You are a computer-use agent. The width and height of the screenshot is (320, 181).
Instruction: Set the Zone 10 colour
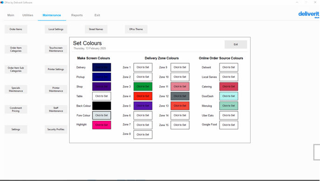[180, 77]
